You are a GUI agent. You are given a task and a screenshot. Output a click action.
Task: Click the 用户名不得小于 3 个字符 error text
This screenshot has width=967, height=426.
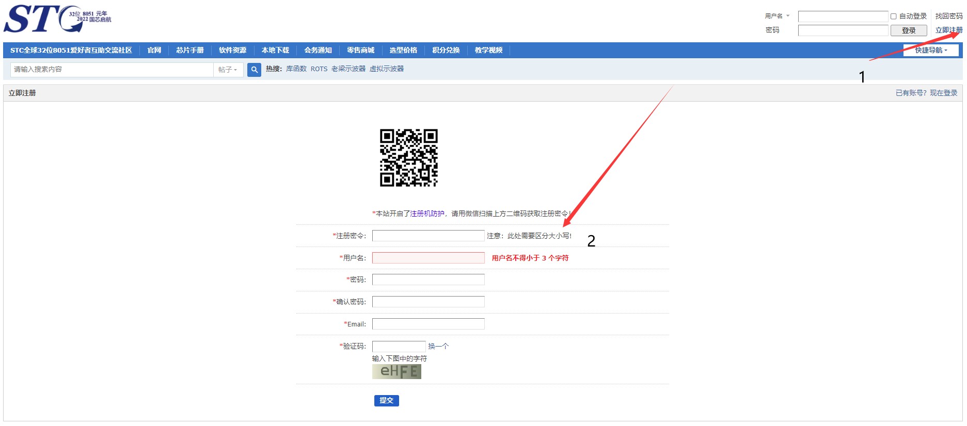click(530, 258)
